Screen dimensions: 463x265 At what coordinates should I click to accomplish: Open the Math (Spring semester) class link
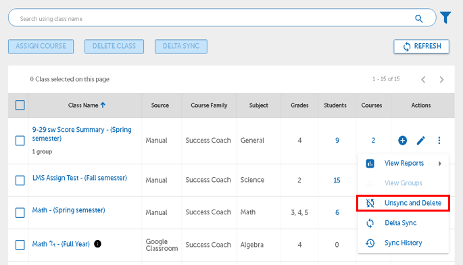tap(68, 210)
